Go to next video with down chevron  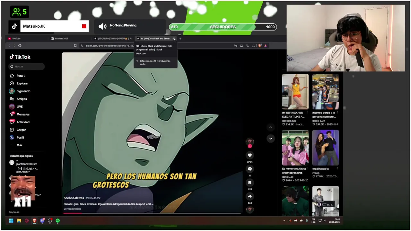click(x=271, y=139)
